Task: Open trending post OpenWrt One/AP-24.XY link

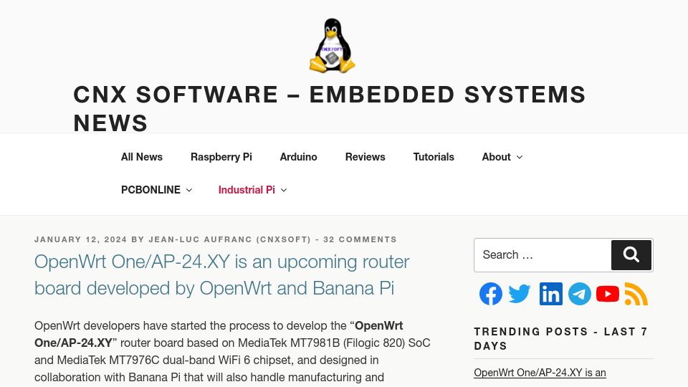Action: coord(540,373)
